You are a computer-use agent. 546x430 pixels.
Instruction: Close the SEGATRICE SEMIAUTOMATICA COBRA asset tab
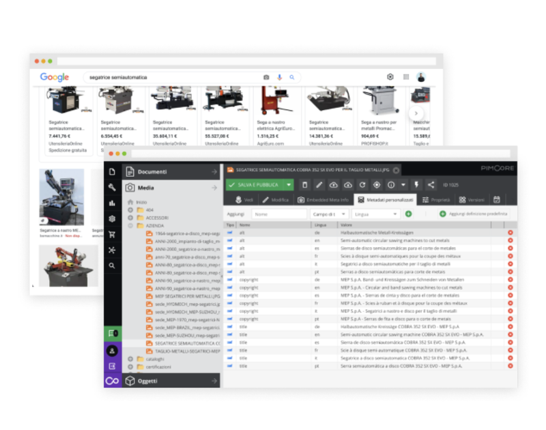(396, 170)
